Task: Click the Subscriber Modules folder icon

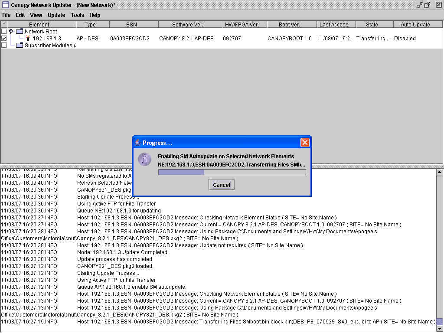Action: click(19, 46)
